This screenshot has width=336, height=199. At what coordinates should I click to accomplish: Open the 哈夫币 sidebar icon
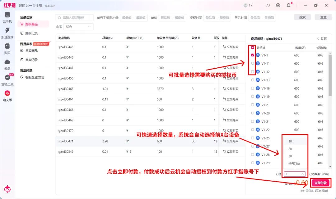click(7, 93)
